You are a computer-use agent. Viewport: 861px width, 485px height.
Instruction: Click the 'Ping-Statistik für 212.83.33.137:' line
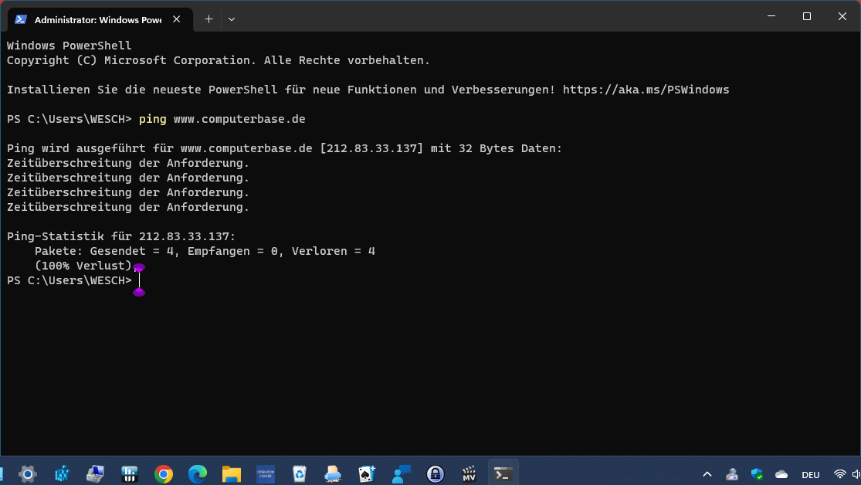coord(121,236)
